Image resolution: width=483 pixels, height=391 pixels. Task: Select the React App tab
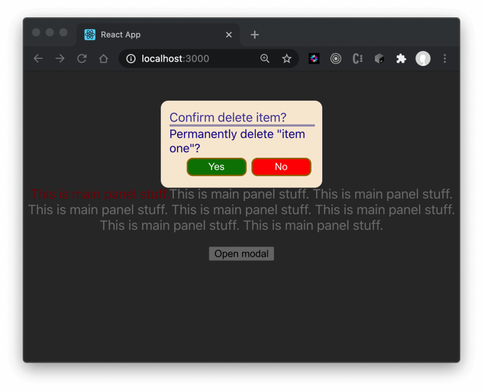[x=158, y=35]
